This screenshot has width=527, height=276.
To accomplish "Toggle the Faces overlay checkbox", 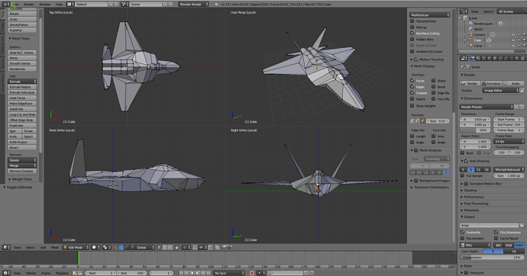I will 412,81.
